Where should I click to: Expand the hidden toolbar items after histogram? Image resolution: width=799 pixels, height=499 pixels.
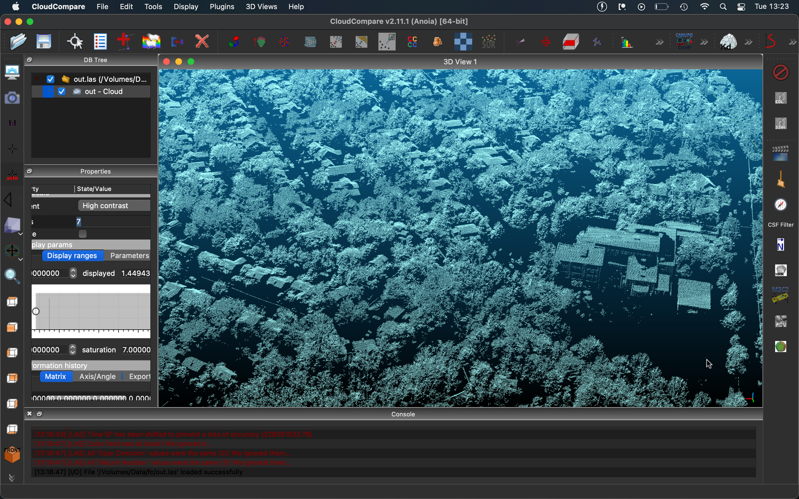pyautogui.click(x=660, y=42)
